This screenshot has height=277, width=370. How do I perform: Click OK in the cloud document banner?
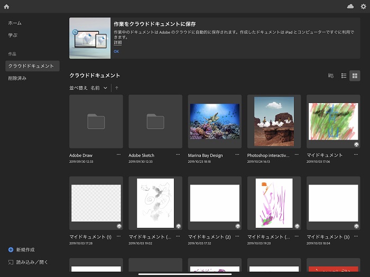116,51
